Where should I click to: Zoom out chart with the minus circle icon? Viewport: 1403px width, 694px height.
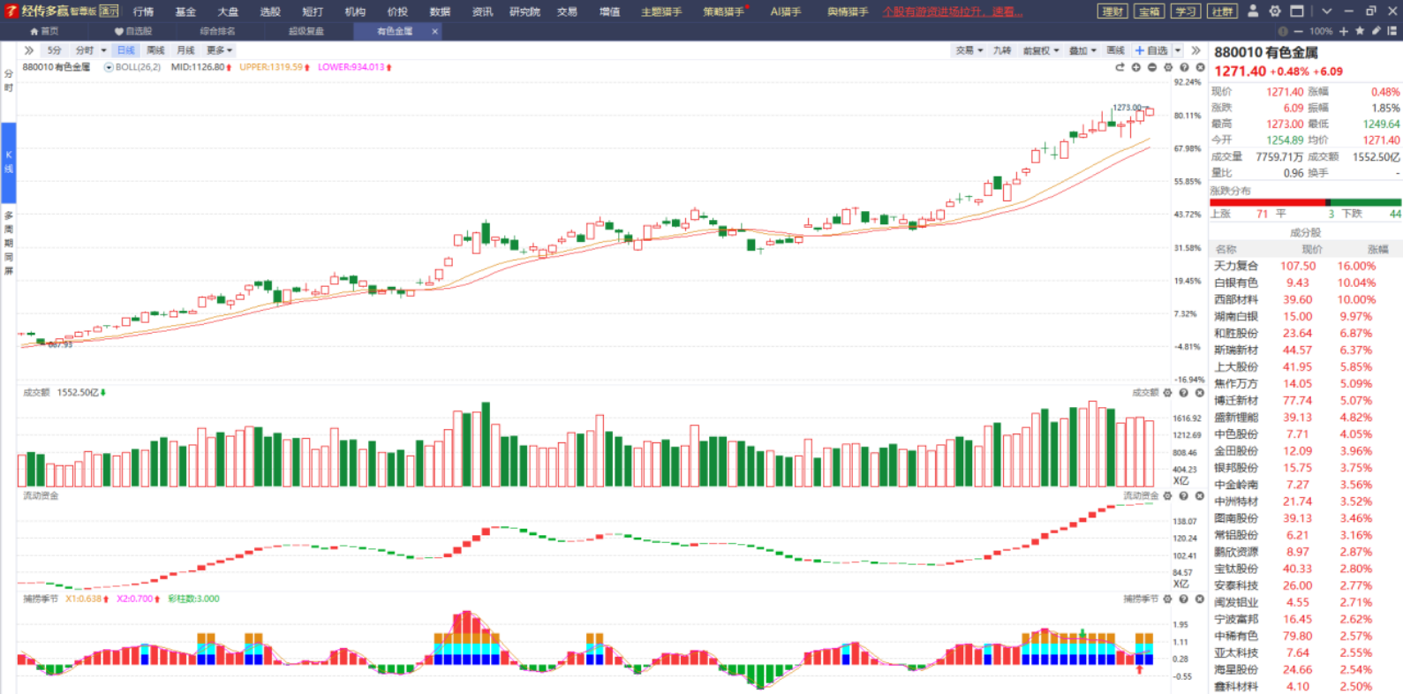click(x=1152, y=67)
